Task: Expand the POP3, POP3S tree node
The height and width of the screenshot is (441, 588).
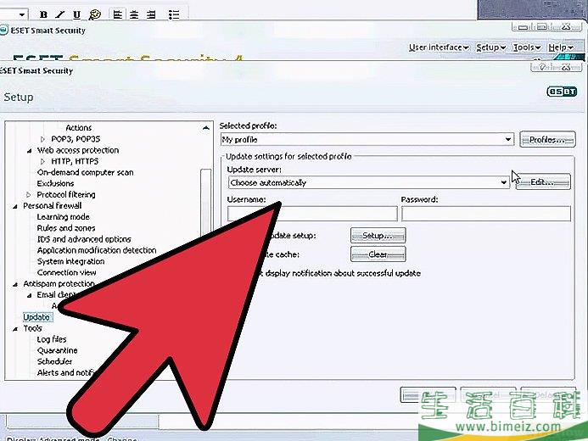Action: pyautogui.click(x=42, y=139)
